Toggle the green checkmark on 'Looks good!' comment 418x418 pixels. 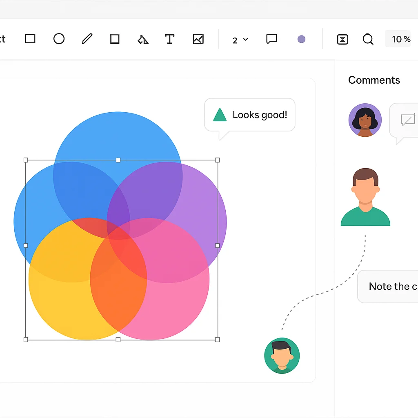(220, 115)
